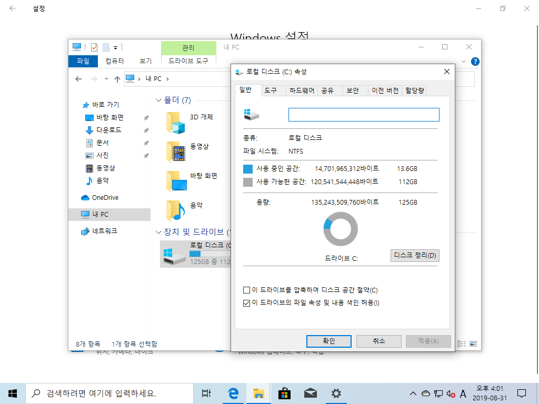Click the 디스크 정리(D) button

(x=415, y=256)
